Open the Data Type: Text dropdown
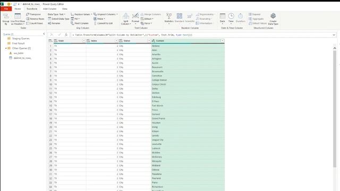The width and height of the screenshot is (340, 191). tap(56, 14)
